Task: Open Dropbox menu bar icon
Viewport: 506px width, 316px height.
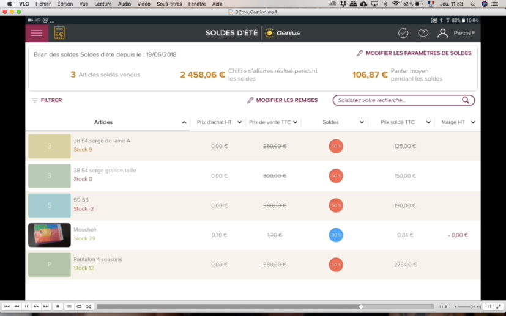Action: pyautogui.click(x=343, y=4)
